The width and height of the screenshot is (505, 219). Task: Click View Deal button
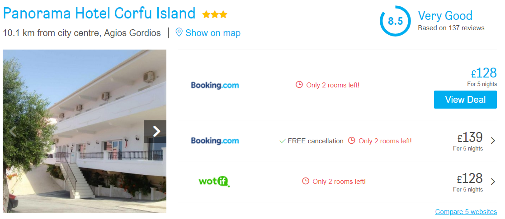465,100
